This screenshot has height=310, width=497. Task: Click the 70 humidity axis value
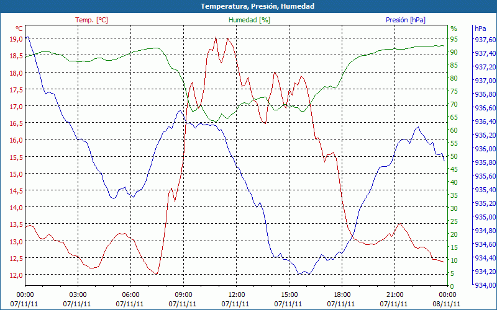[x=454, y=104]
